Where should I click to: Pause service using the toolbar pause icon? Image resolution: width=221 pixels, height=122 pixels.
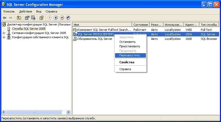tap(56, 18)
